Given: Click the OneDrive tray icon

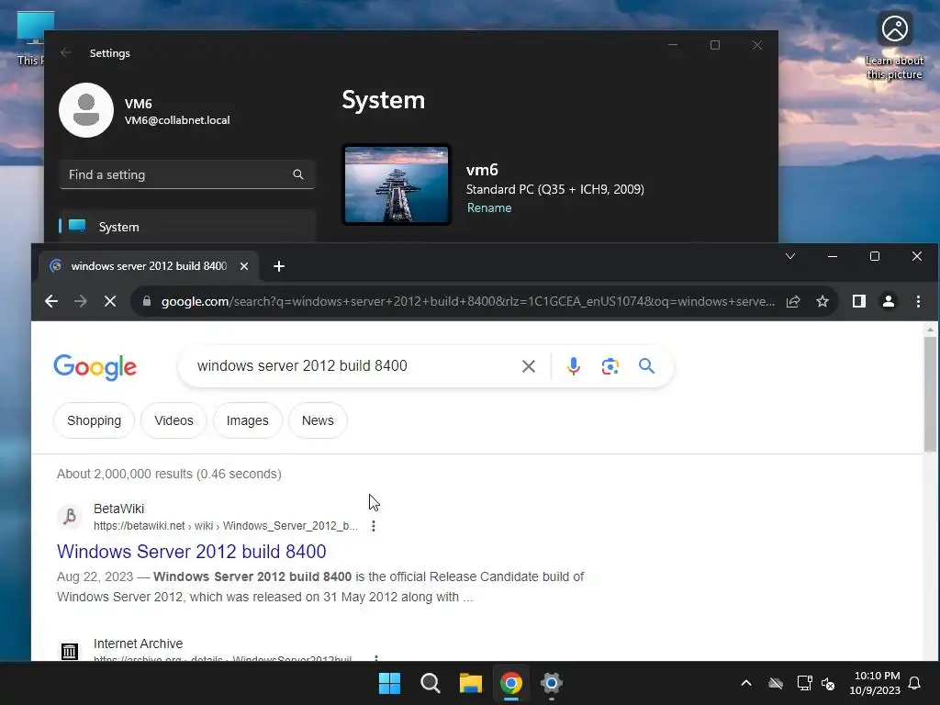Looking at the screenshot, I should tap(776, 683).
